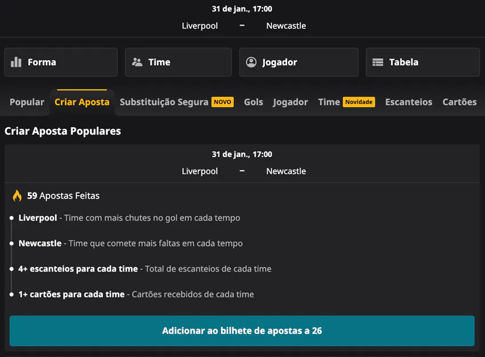Click the Jogador profile icon
This screenshot has height=357, width=485.
tap(251, 62)
